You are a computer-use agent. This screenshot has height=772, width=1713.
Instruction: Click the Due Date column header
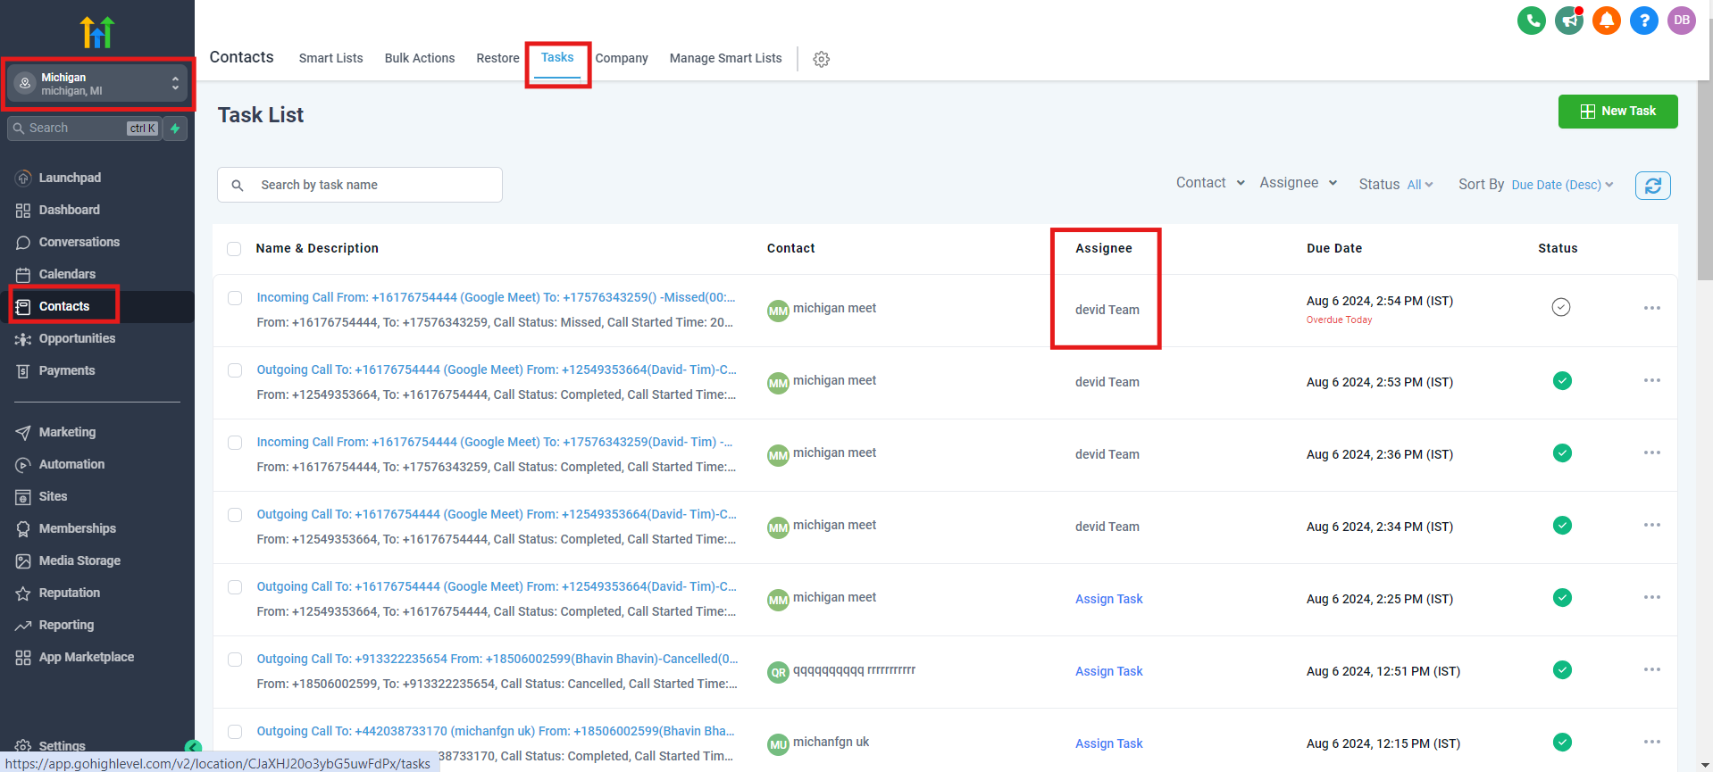tap(1334, 248)
